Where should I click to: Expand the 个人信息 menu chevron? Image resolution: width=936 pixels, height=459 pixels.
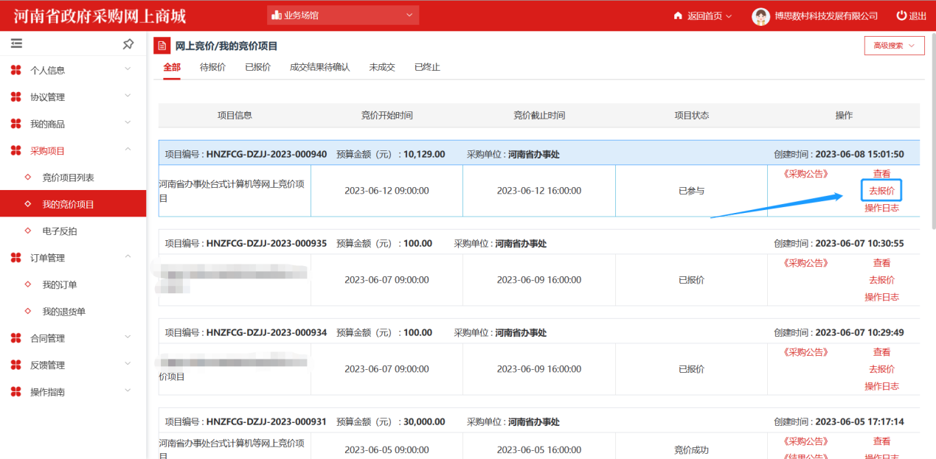pos(128,69)
